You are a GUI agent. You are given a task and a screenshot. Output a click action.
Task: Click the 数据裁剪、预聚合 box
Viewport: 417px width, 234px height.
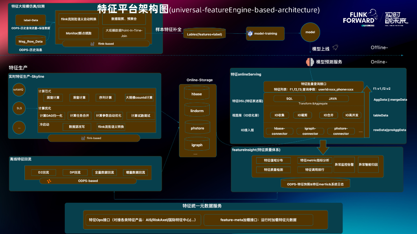(x=124, y=19)
